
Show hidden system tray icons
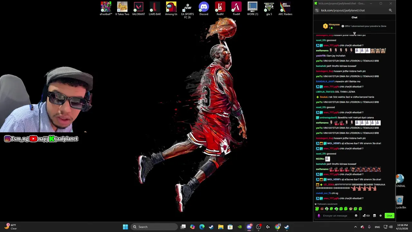point(355,227)
